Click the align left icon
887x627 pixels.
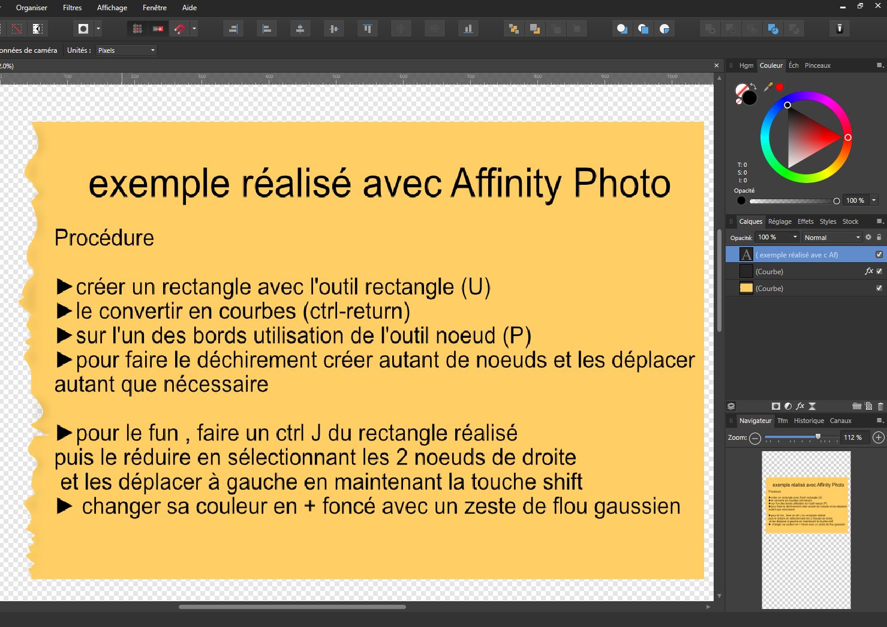[x=267, y=29]
